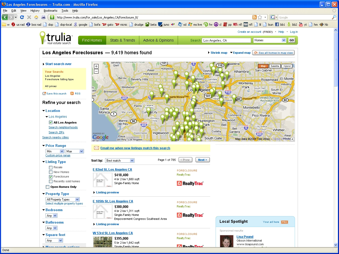Image resolution: width=339 pixels, height=254 pixels.
Task: Click Search neighborhoods link
Action: pos(63,127)
